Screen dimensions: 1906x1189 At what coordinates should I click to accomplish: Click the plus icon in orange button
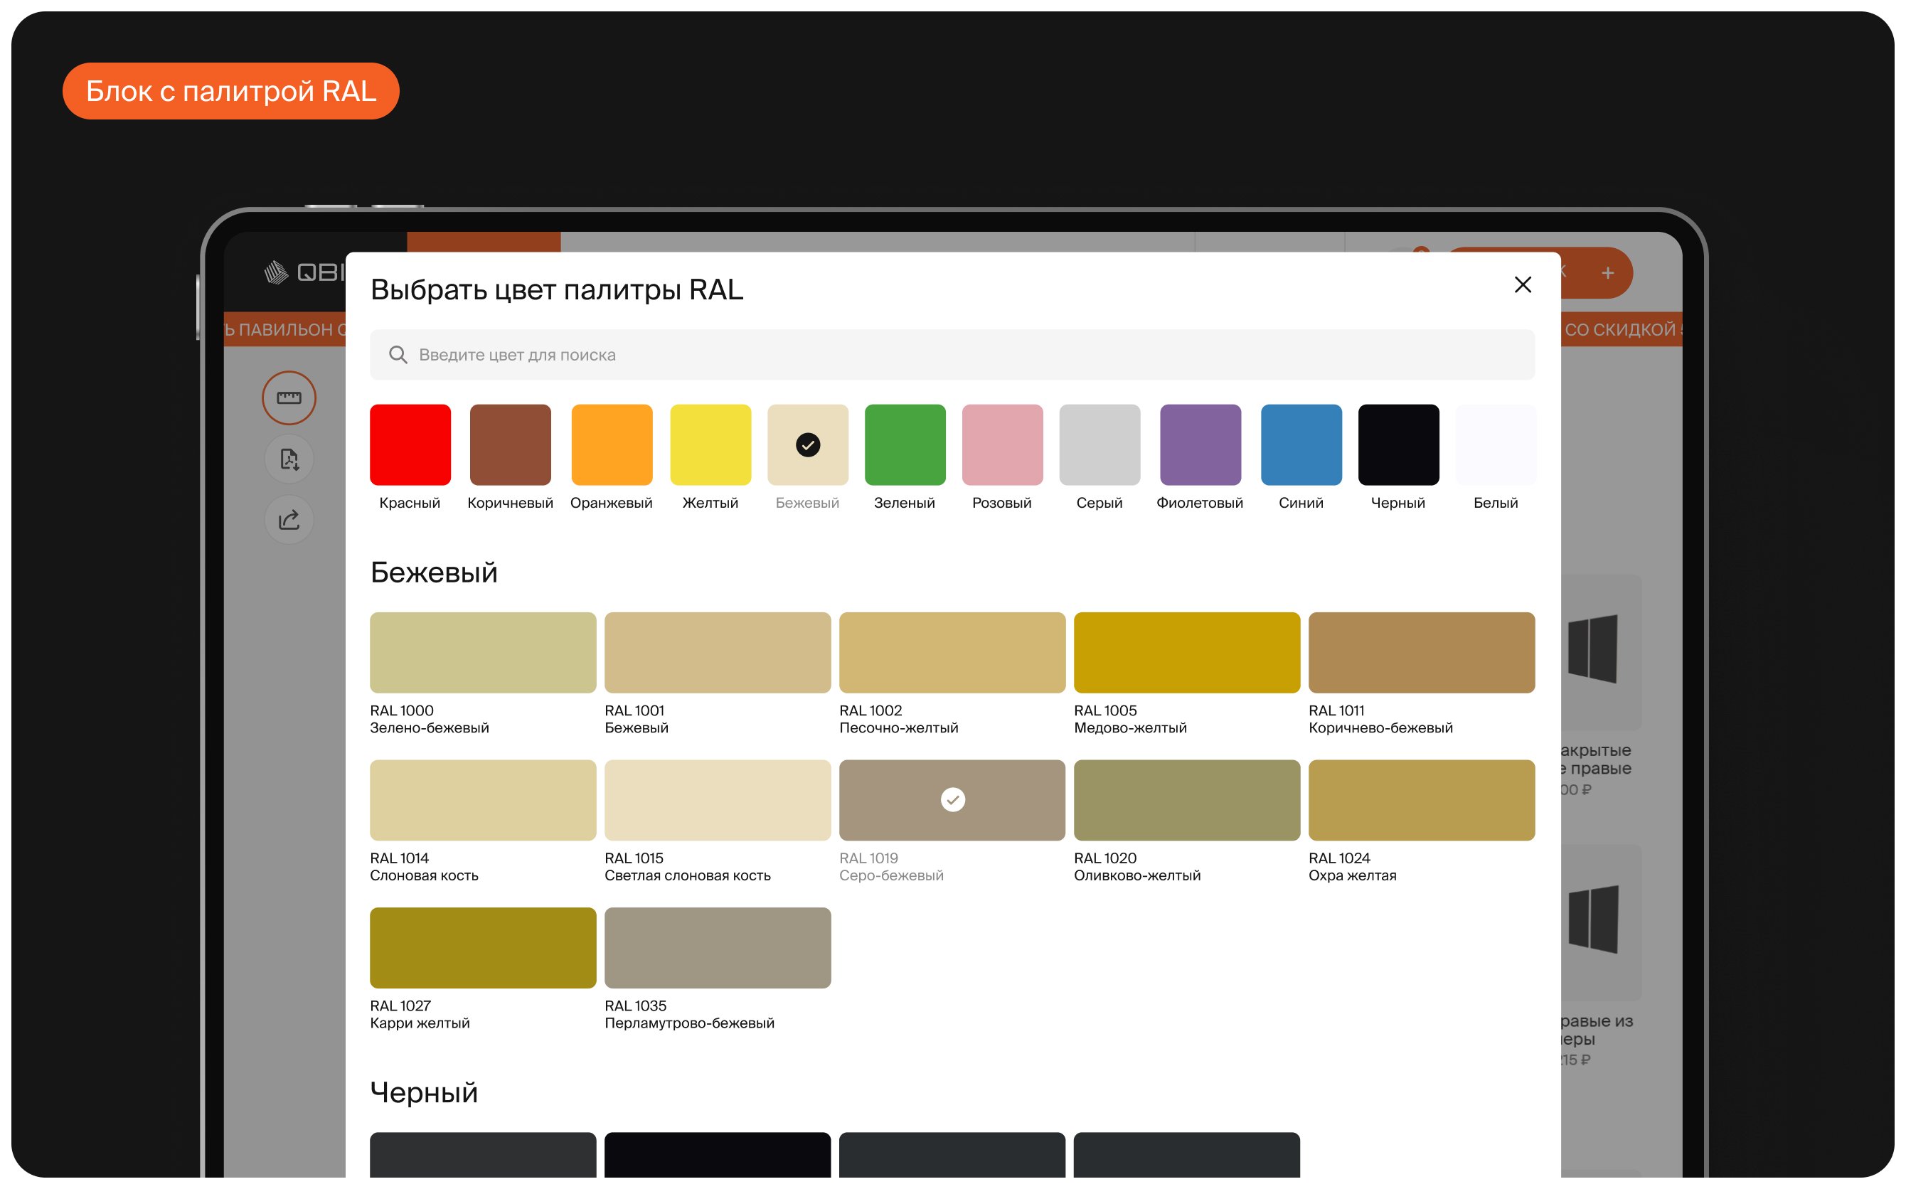click(x=1607, y=273)
